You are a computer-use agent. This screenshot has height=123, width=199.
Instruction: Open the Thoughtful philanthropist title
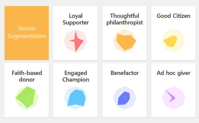click(x=125, y=19)
